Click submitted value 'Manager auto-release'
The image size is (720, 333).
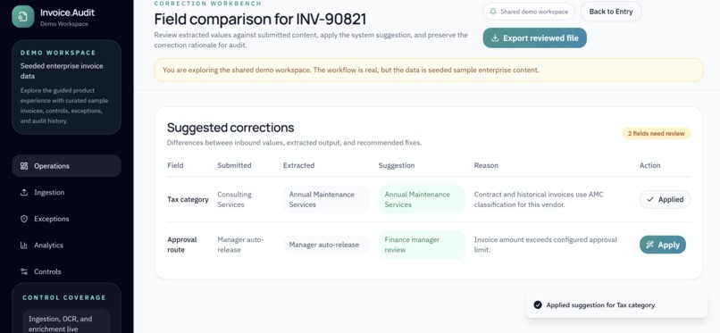pos(240,245)
